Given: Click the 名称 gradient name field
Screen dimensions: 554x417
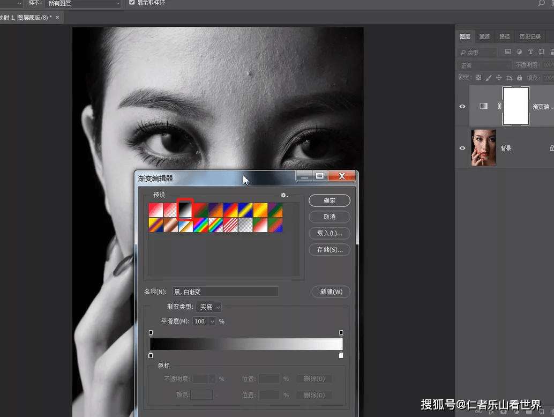Looking at the screenshot, I should (x=224, y=292).
